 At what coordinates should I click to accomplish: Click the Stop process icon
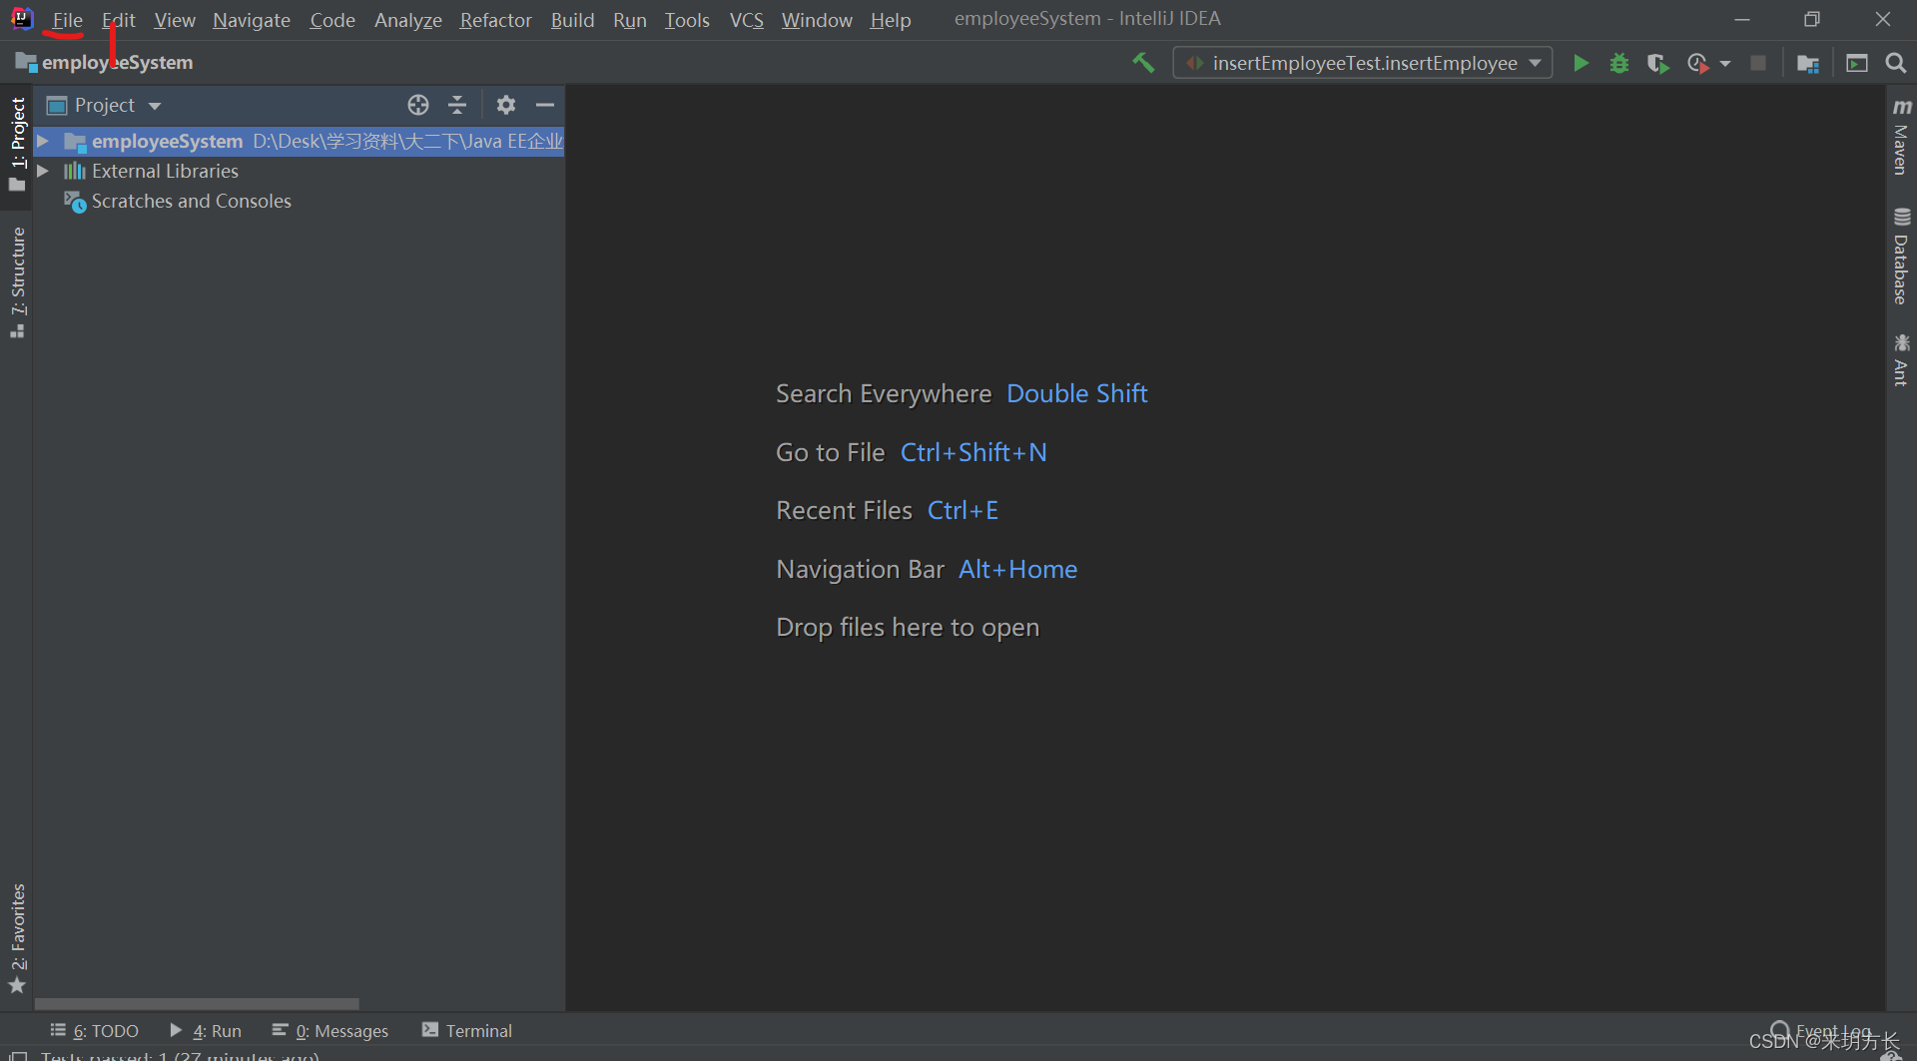pyautogui.click(x=1758, y=63)
